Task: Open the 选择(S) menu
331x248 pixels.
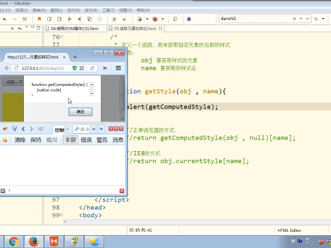Action: (x=21, y=10)
